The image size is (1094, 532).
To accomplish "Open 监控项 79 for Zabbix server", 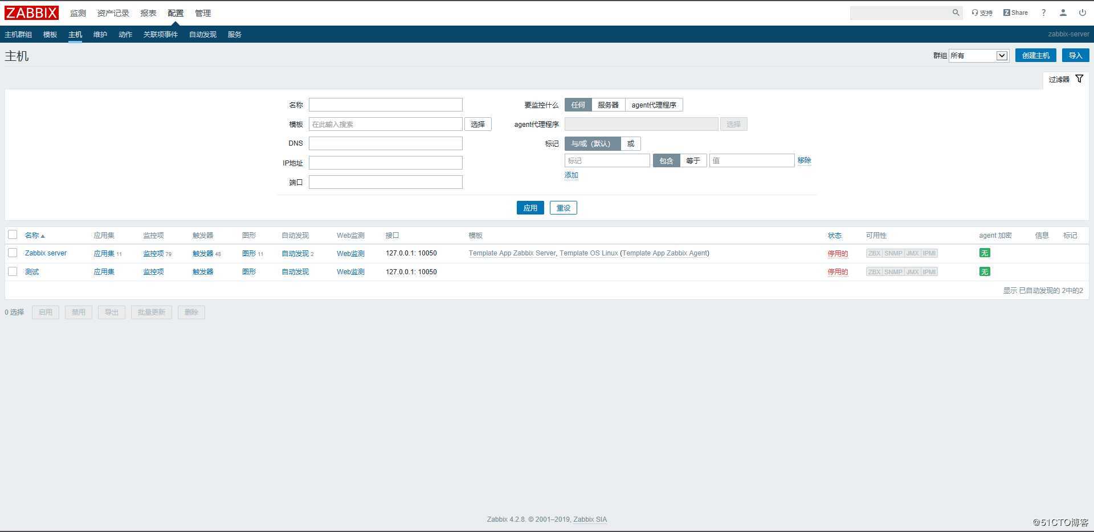I will (x=153, y=253).
